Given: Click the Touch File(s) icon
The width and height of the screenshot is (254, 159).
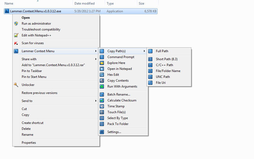Looking at the screenshot, I should tap(102, 112).
